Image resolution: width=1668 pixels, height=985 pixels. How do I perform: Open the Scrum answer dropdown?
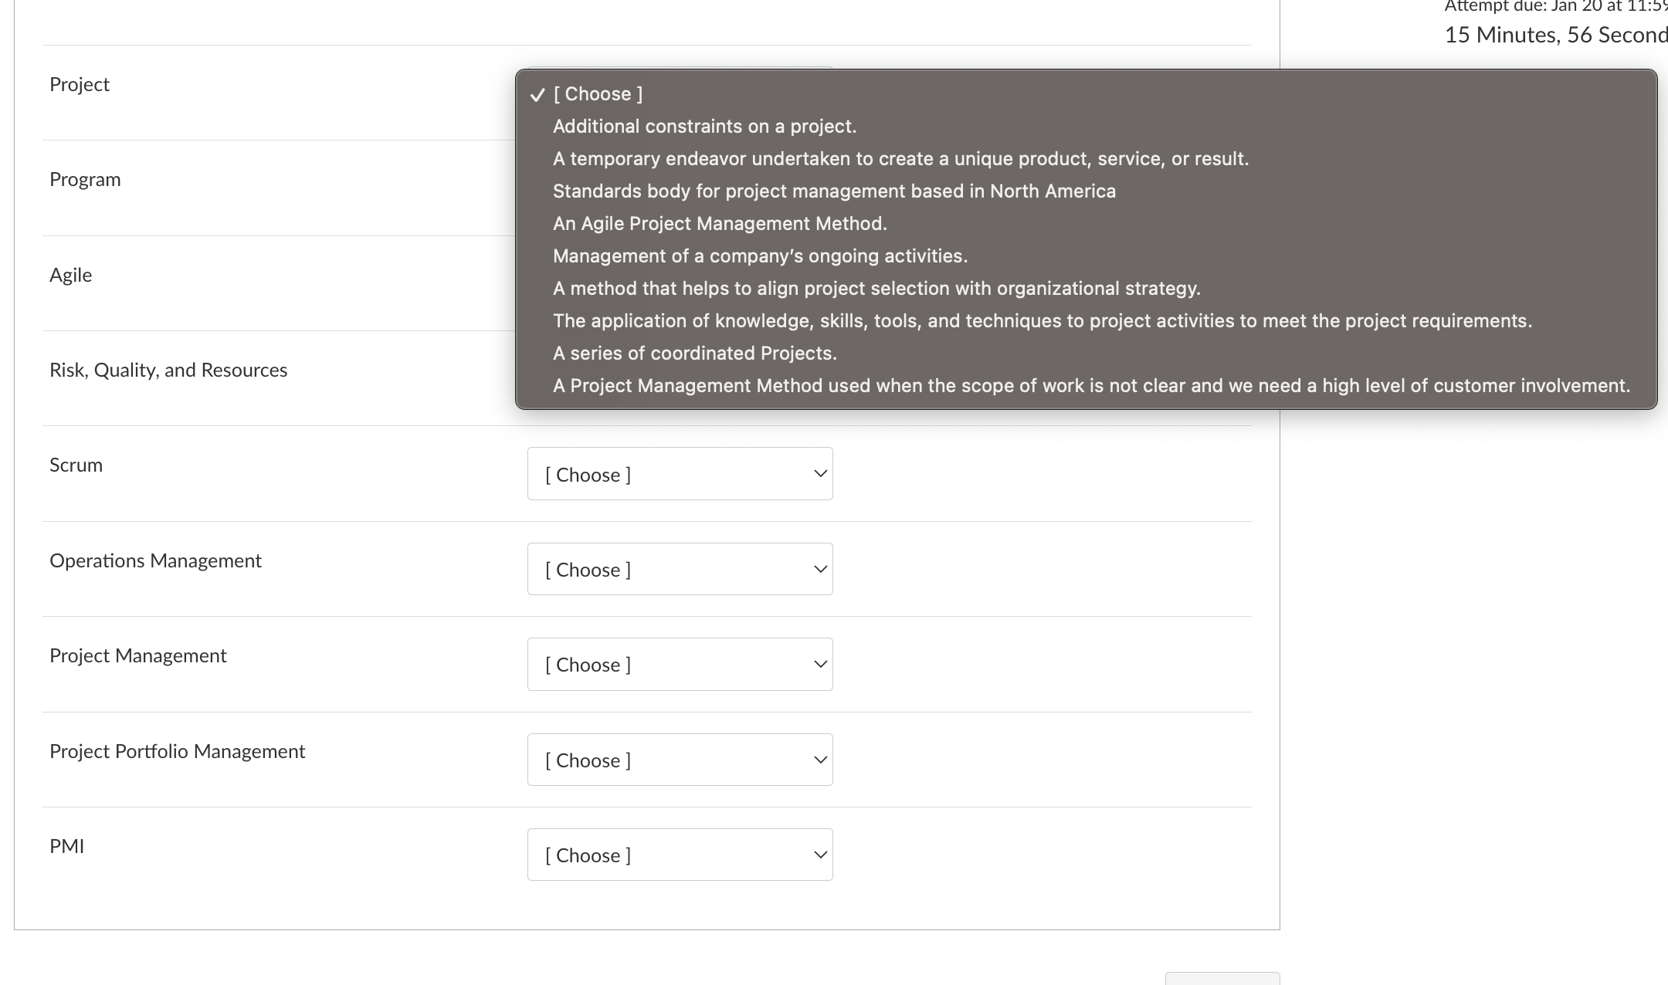679,474
